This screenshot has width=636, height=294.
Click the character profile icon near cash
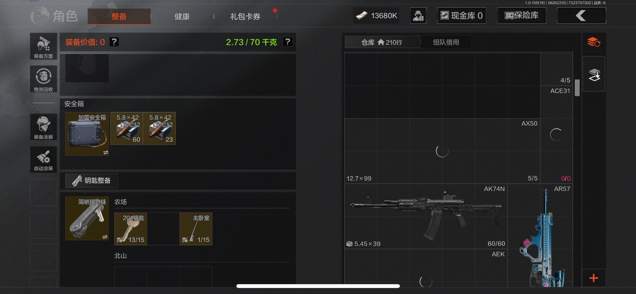pos(418,16)
